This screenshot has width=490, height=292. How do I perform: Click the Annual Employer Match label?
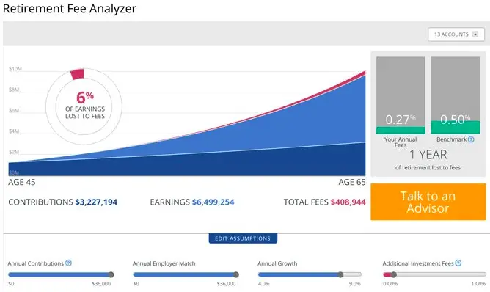(x=164, y=263)
